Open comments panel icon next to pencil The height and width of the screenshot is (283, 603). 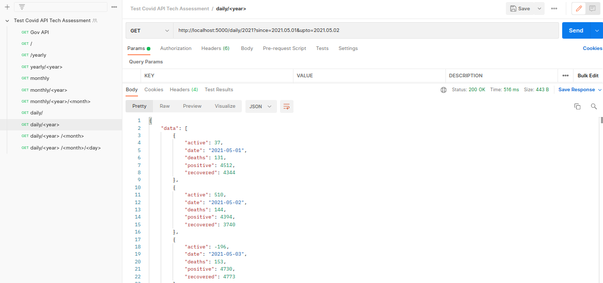click(592, 8)
